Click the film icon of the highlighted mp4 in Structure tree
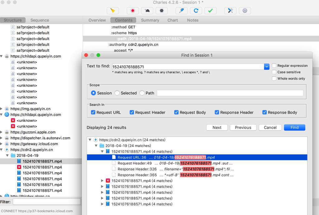 (x=19, y=161)
